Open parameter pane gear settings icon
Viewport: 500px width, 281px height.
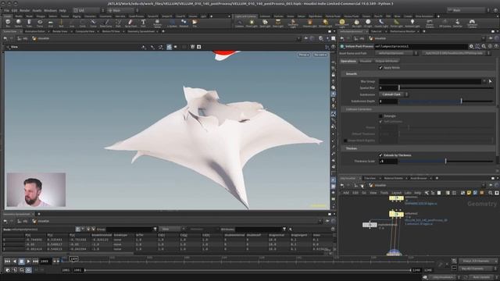(x=471, y=46)
